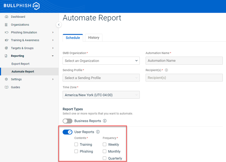The image size is (226, 162).
Task: Click the Settings gear icon in sidebar
Action: pos(6,79)
